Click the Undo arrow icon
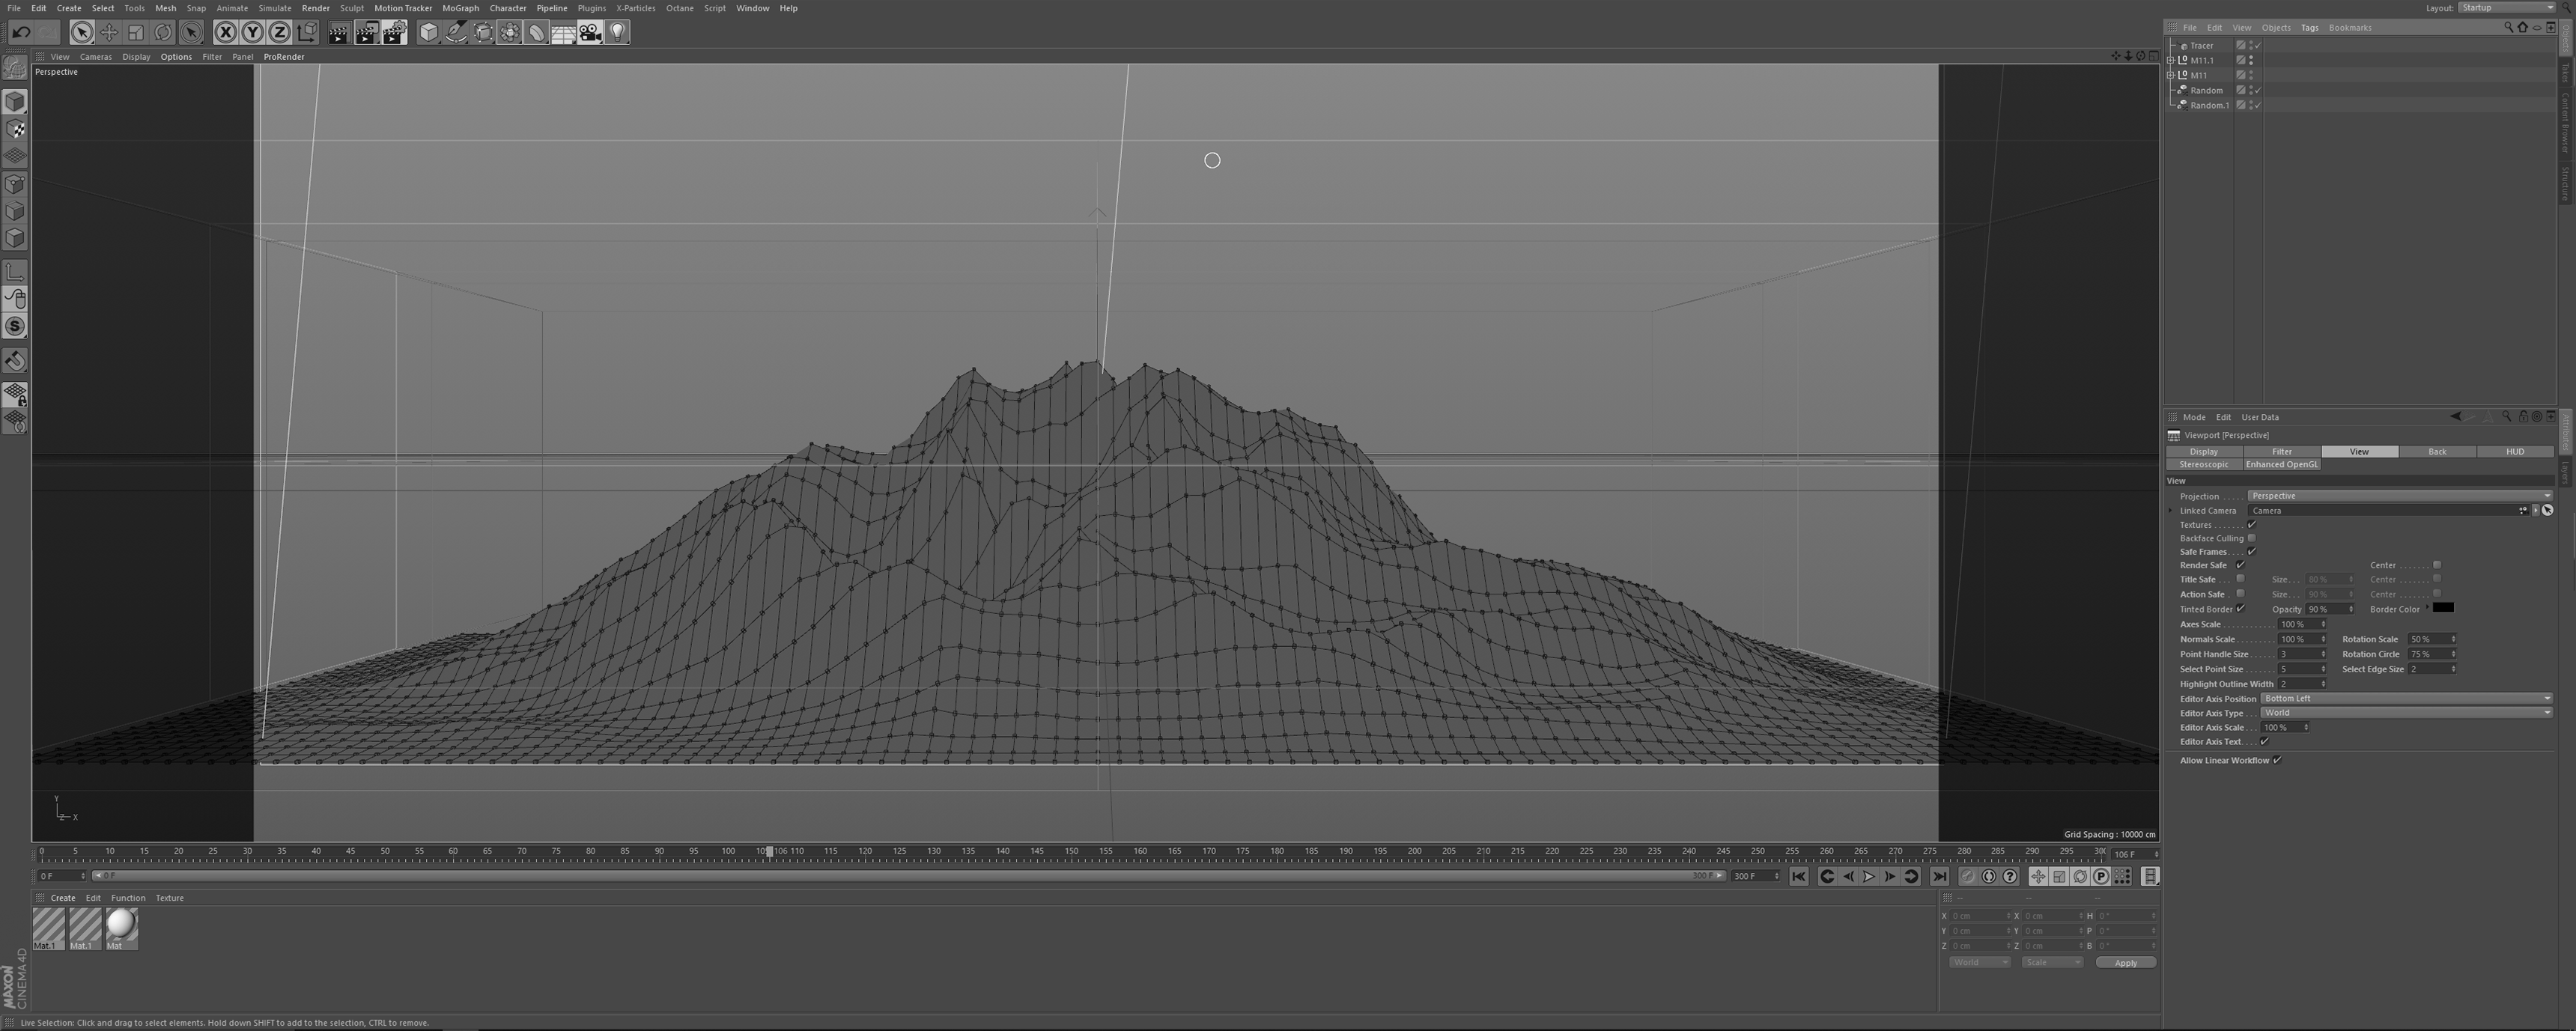Viewport: 2576px width, 1031px height. tap(21, 32)
